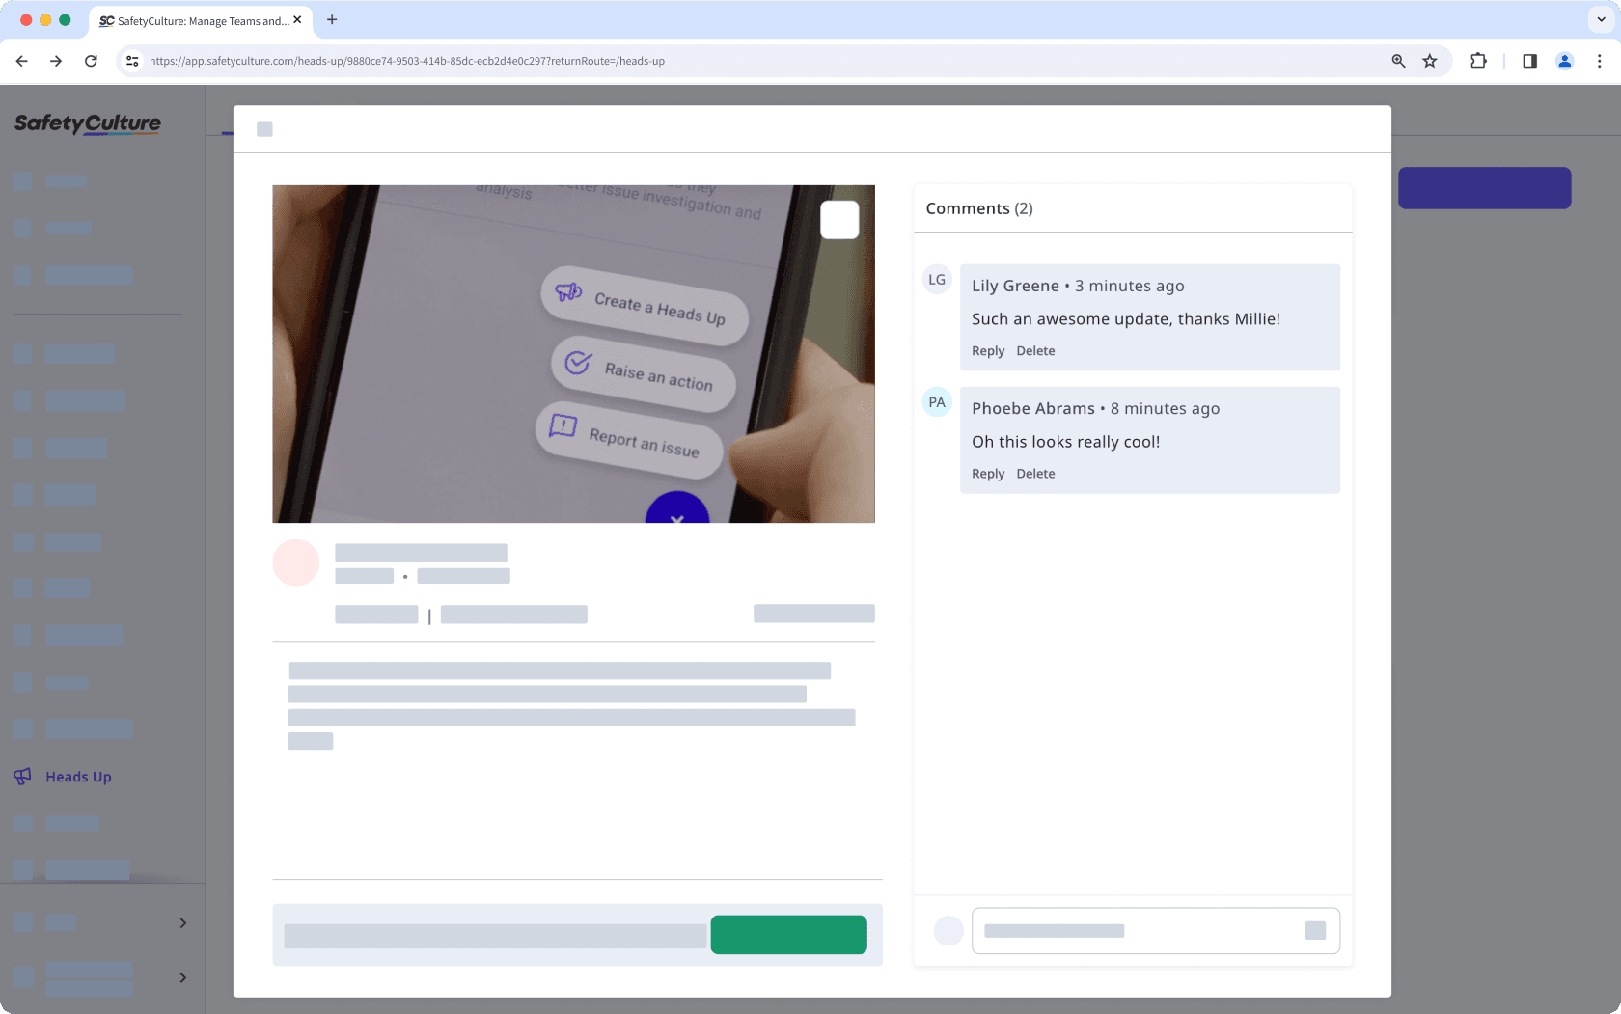This screenshot has height=1014, width=1621.
Task: Open the Chrome profile avatar
Action: 1564,61
